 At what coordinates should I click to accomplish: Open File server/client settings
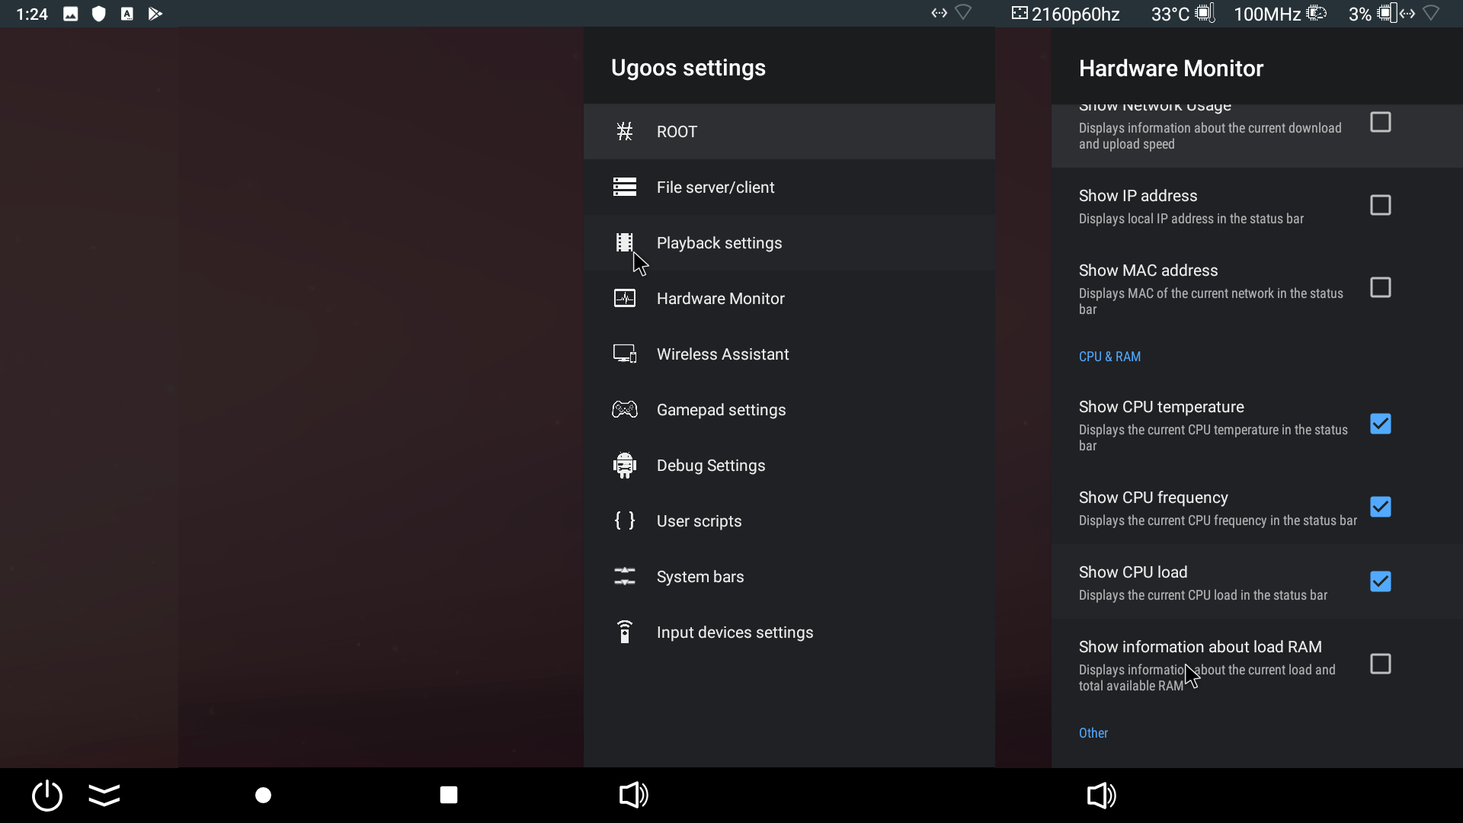click(x=789, y=187)
